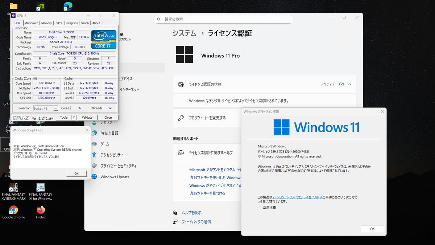435x245 pixels.
Task: Click the activation state certificate icon
Action: coord(181,84)
